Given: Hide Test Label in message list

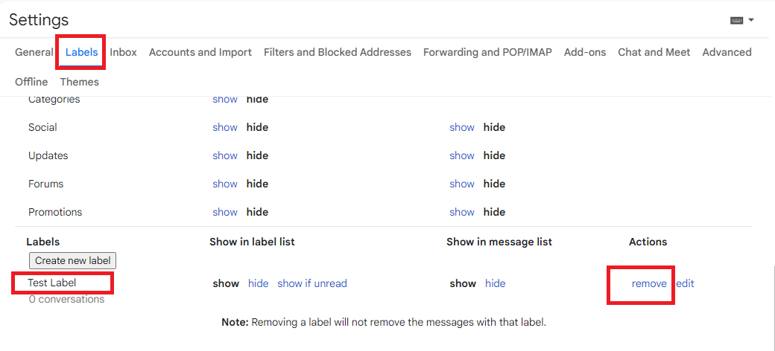Looking at the screenshot, I should click(495, 283).
